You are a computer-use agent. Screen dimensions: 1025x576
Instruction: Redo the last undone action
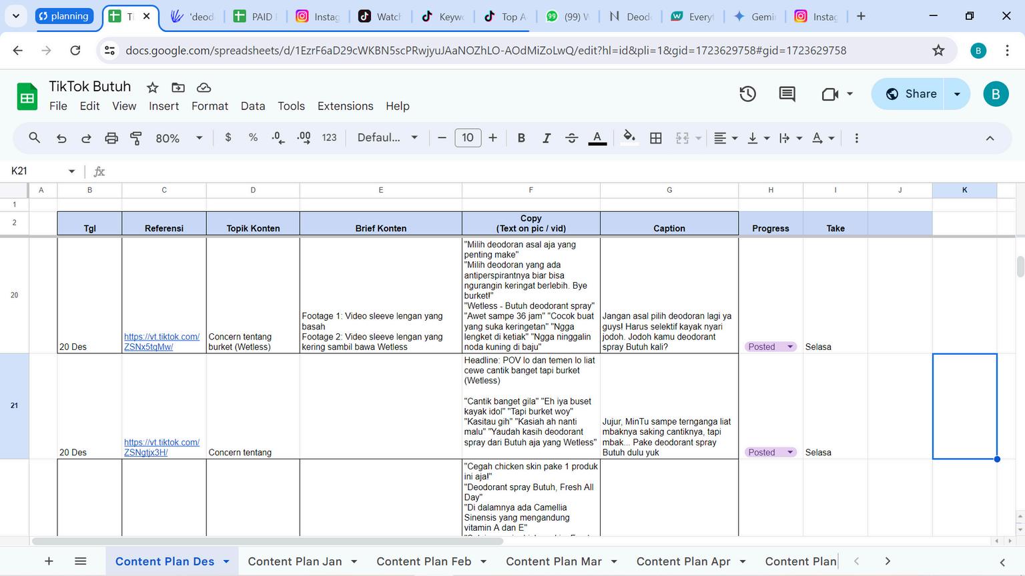(86, 138)
